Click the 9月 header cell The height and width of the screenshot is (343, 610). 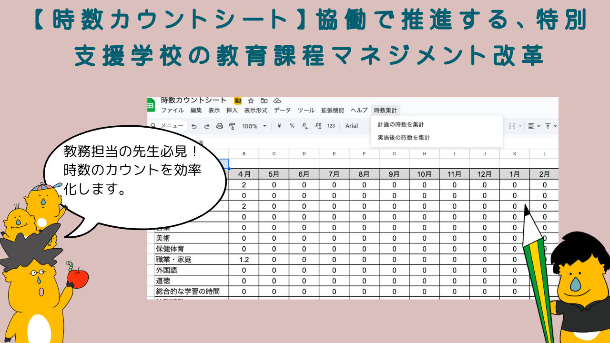pos(394,174)
